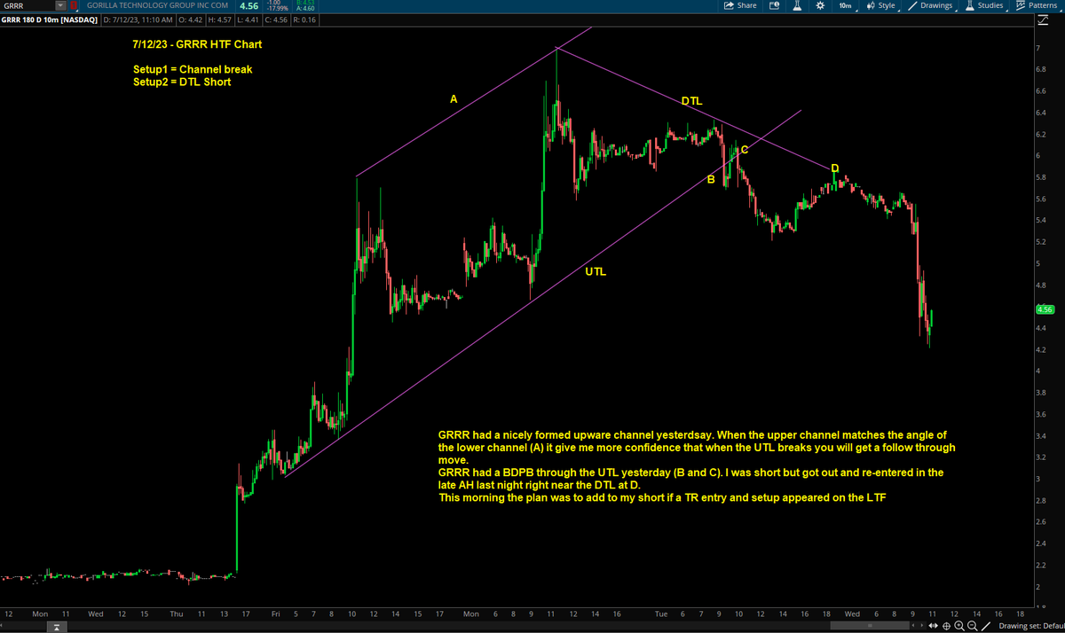
Task: Open the Patterns dropdown
Action: tap(1037, 5)
